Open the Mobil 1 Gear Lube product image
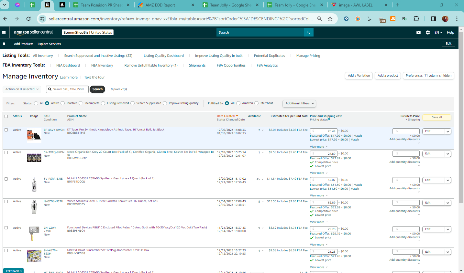 click(34, 184)
